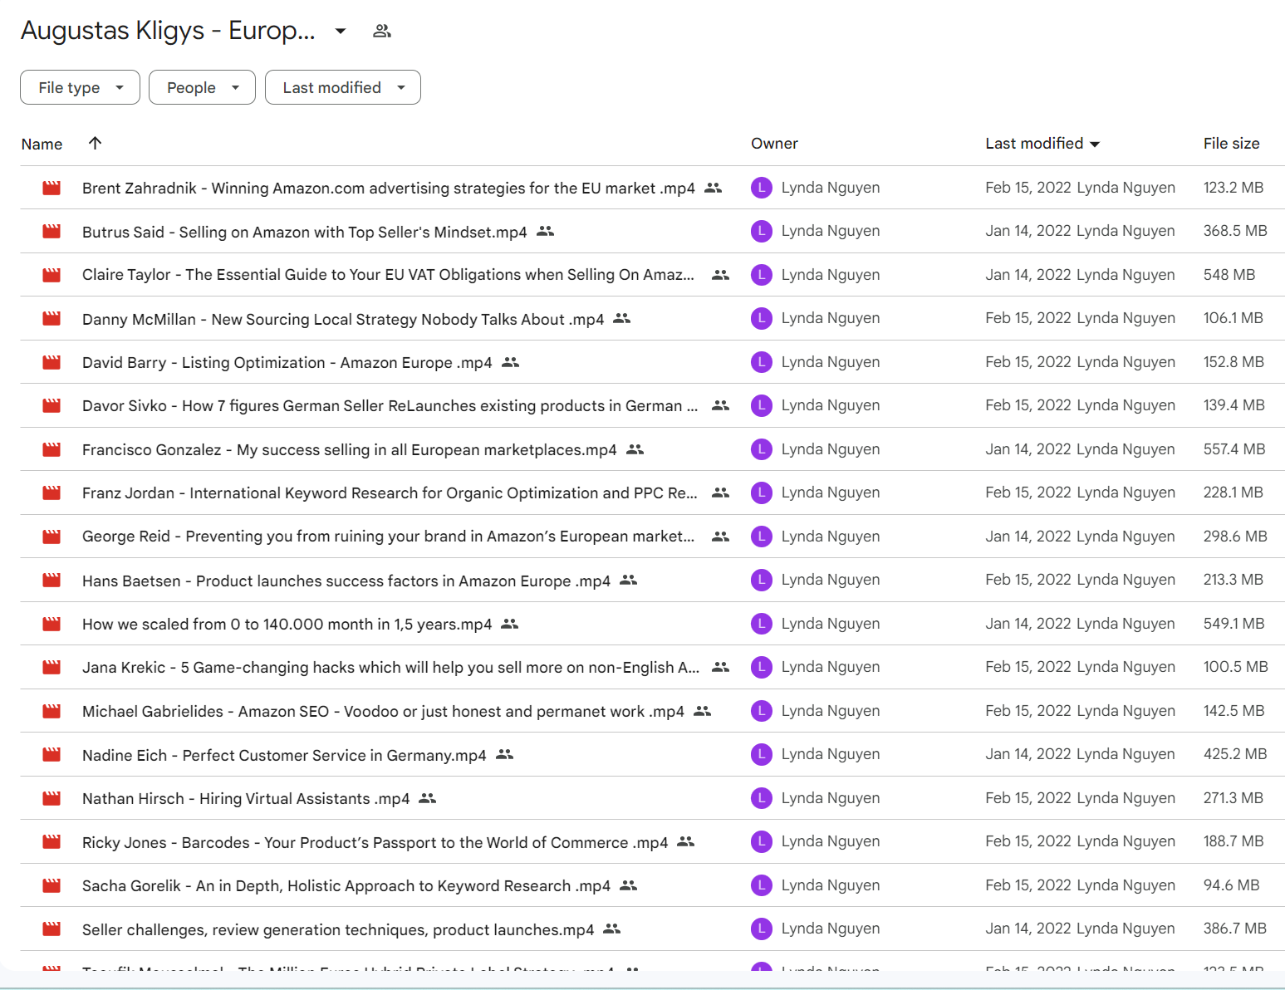The image size is (1285, 990).
Task: Click the shared people icon beside folder title
Action: (381, 31)
